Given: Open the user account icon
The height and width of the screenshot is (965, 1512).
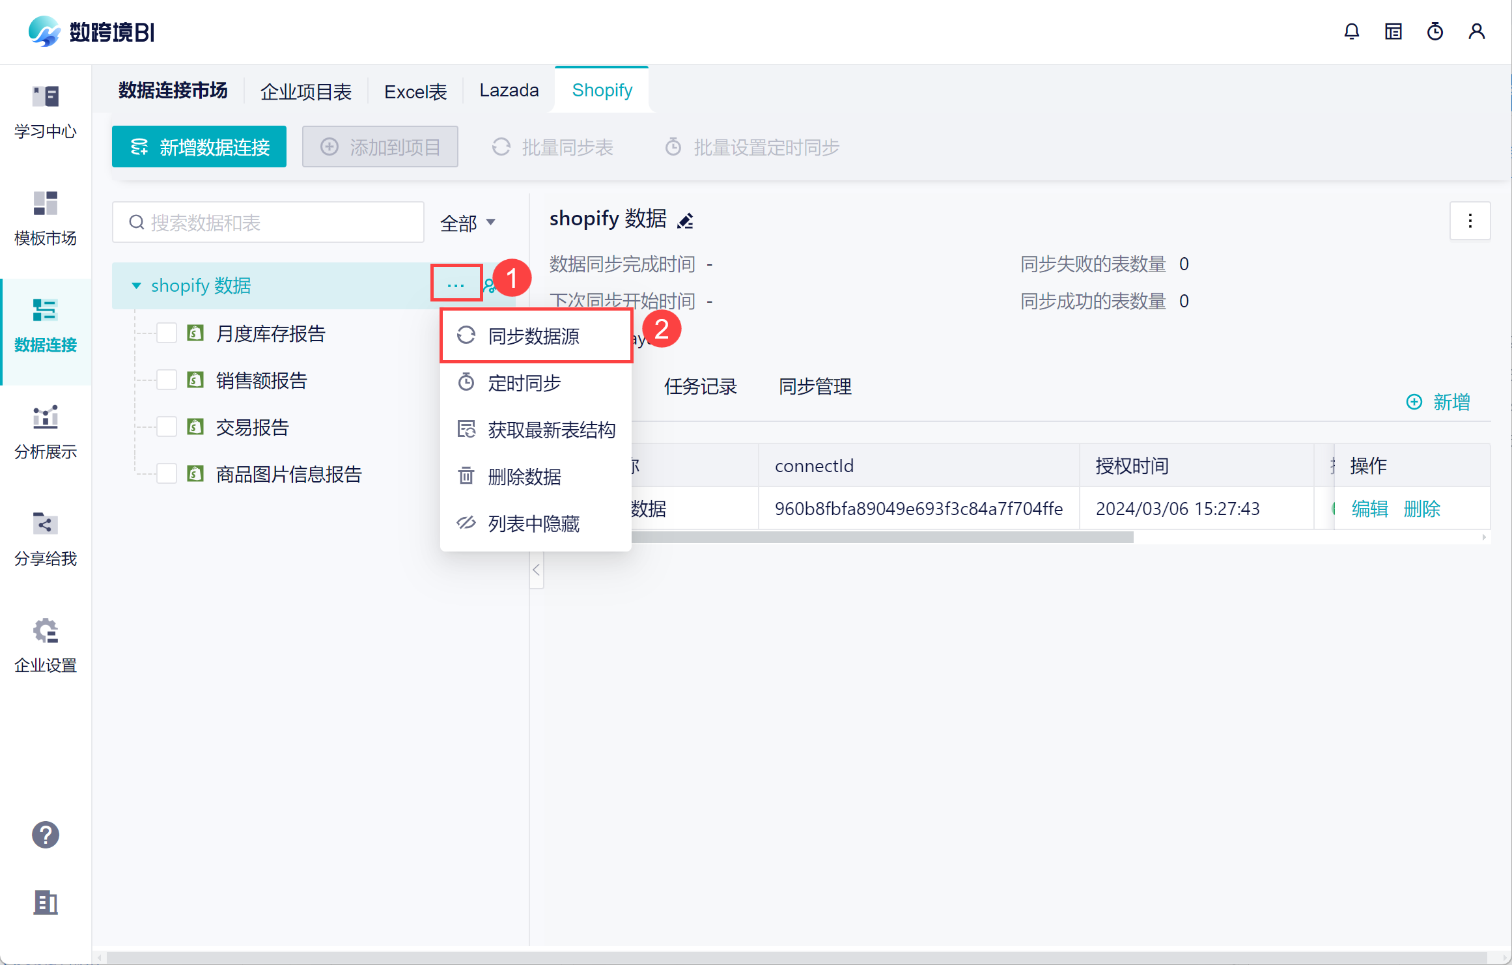Looking at the screenshot, I should coord(1476,31).
